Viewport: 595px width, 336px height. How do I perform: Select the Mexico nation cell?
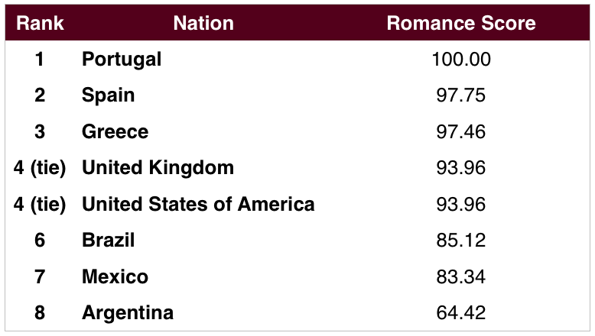(x=115, y=276)
